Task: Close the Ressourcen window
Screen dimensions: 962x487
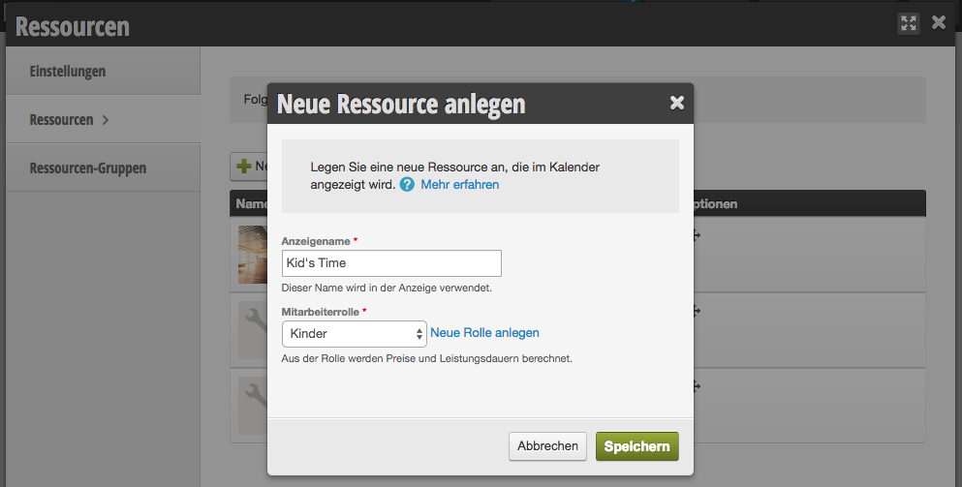Action: point(939,22)
